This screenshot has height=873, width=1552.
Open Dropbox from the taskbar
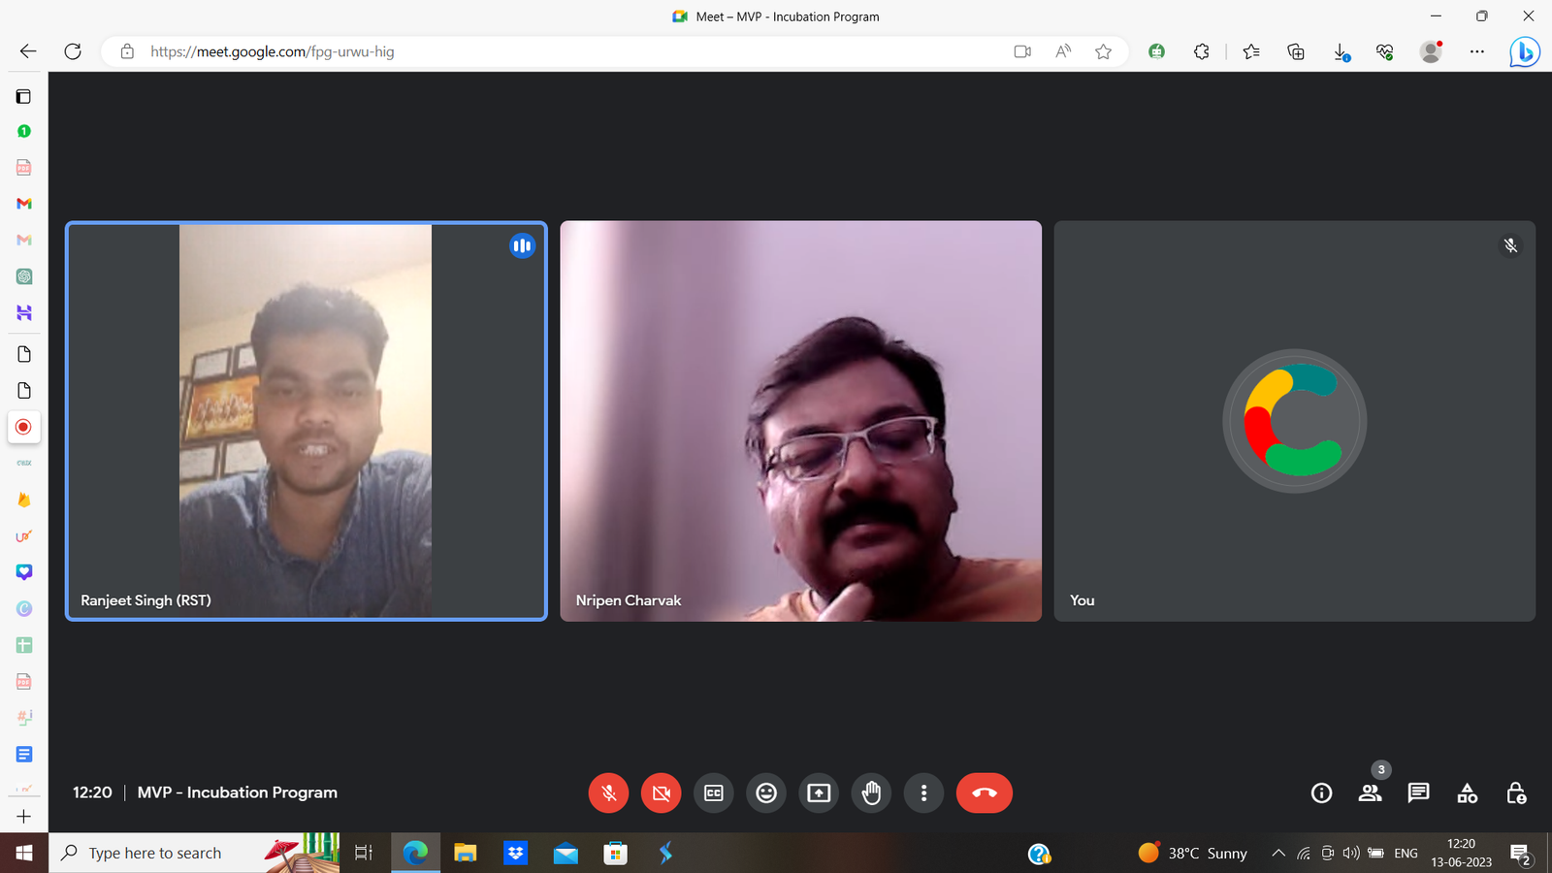(515, 853)
